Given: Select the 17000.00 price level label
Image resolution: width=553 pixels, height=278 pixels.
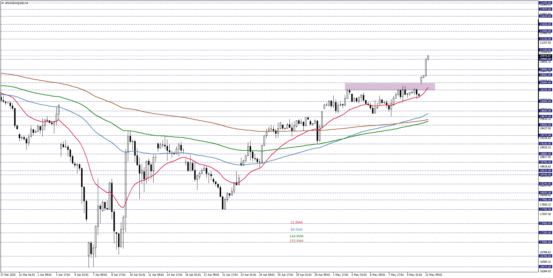Looking at the screenshot, I should tap(545, 242).
